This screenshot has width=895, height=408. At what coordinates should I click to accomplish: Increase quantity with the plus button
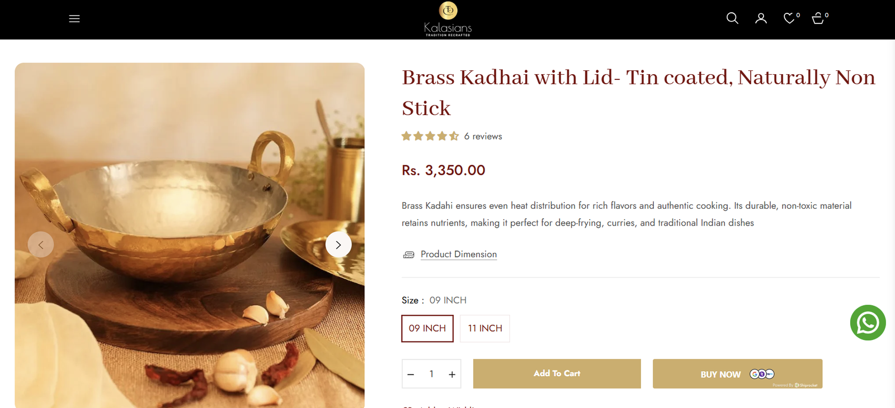[x=452, y=375]
